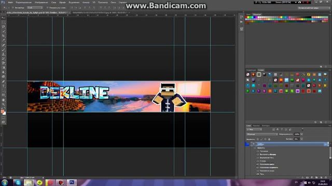The image size is (332, 186).
Task: Select the Hand tool
Action: tap(4, 100)
